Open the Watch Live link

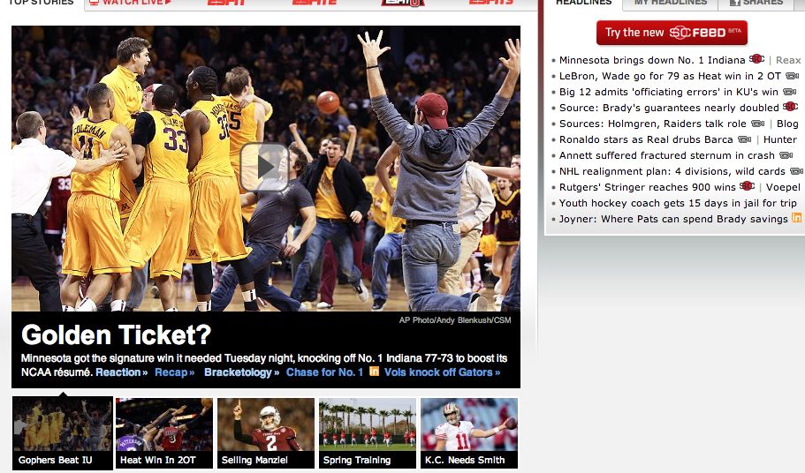(x=131, y=3)
